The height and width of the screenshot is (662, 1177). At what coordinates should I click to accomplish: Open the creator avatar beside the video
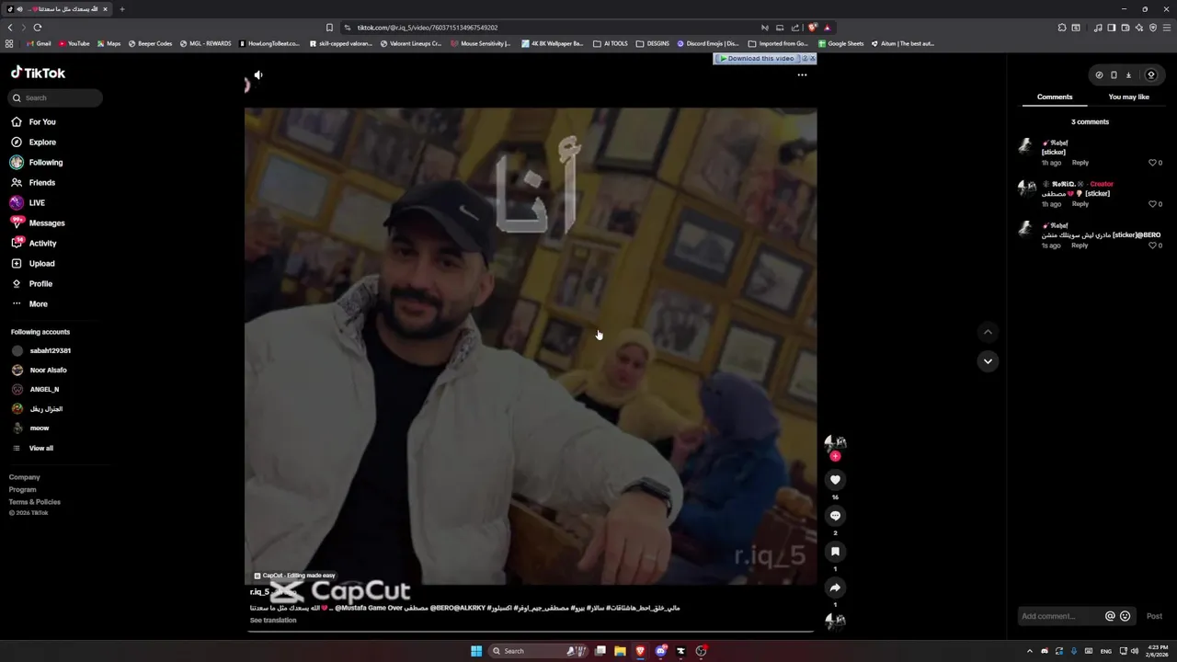pos(835,442)
